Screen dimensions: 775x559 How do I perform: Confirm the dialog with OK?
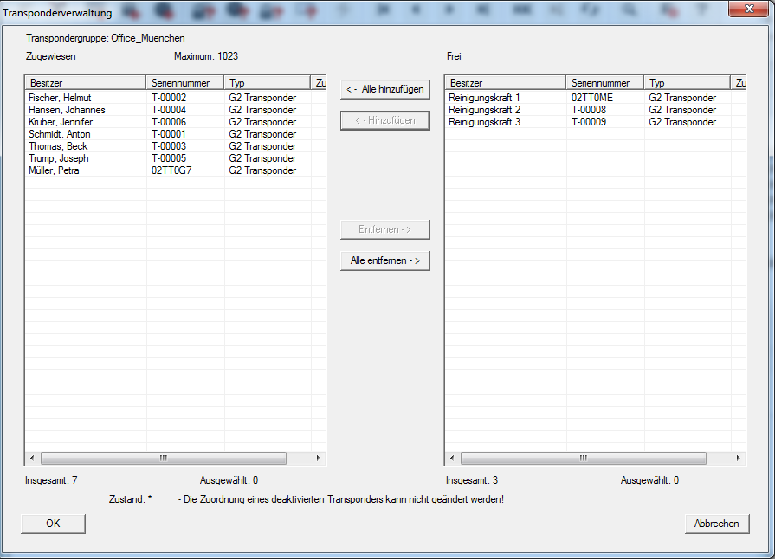(x=53, y=524)
